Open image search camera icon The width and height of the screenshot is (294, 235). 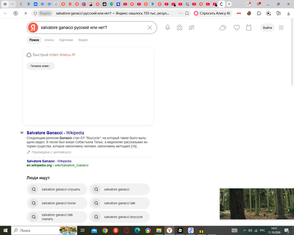(x=179, y=28)
